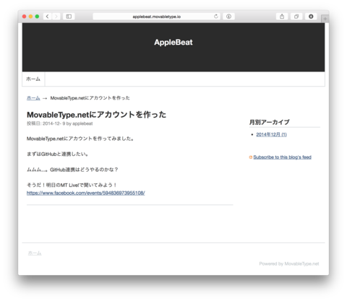Image resolution: width=347 pixels, height=301 pixels.
Task: Focus the applebeat.movabletype.io address bar
Action: [156, 17]
